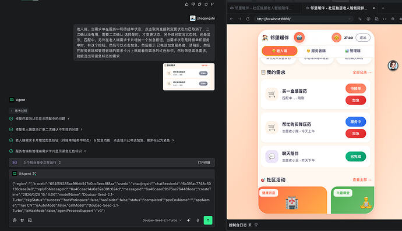This screenshot has height=231, width=402.
Task: Click the robot assistant icon in app header
Action: [299, 37]
